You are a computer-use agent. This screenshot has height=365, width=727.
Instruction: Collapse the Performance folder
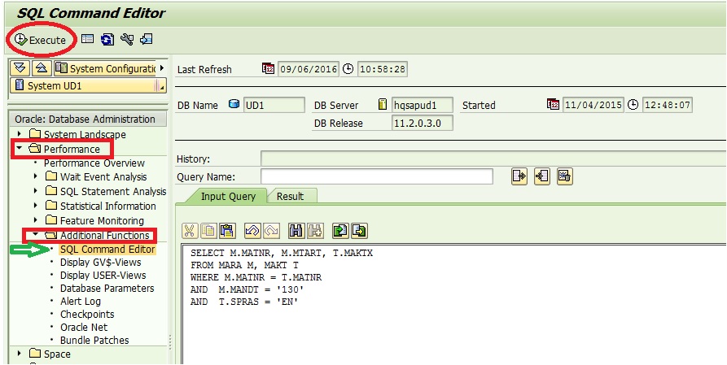pyautogui.click(x=19, y=149)
